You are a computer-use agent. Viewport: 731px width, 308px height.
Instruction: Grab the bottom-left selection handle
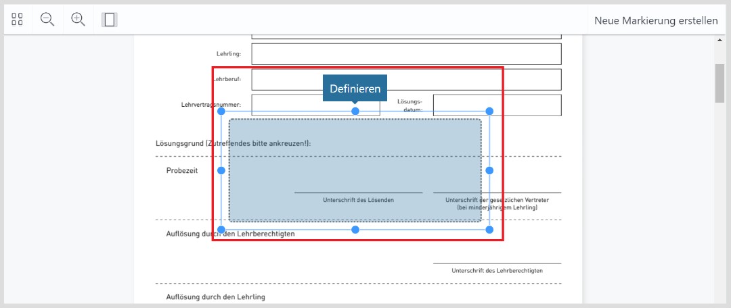[x=221, y=230]
